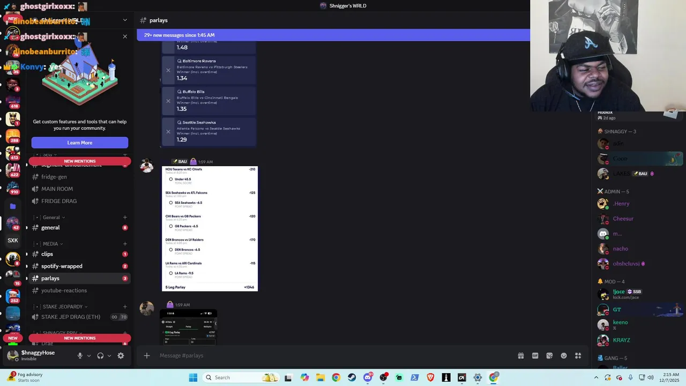Open member GT profile
This screenshot has height=386, width=686.
[638, 309]
